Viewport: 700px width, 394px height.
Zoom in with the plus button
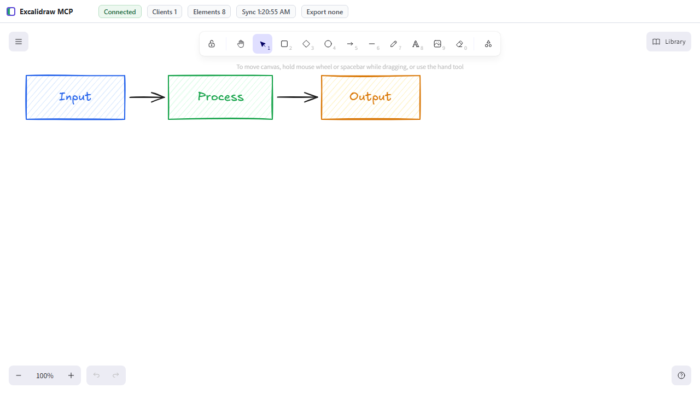pyautogui.click(x=71, y=375)
